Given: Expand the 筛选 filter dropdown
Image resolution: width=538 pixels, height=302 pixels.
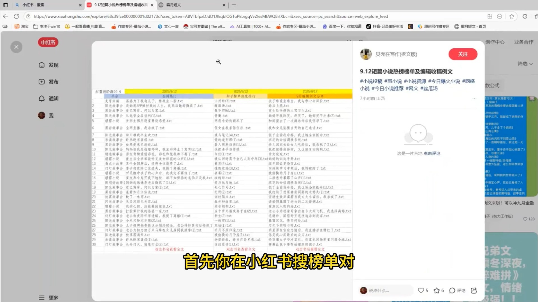Looking at the screenshot, I should [525, 64].
